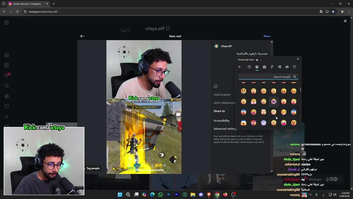Go back in the emoji panel
Screen dimensions: 353x199
click(240, 67)
